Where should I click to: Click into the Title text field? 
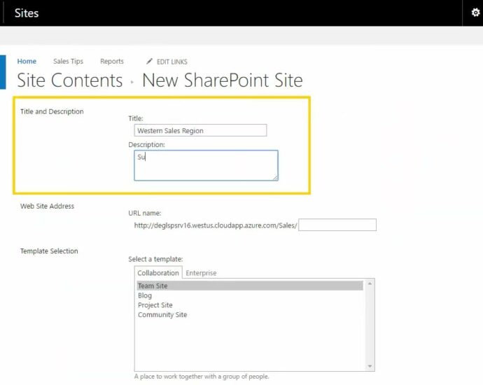200,130
